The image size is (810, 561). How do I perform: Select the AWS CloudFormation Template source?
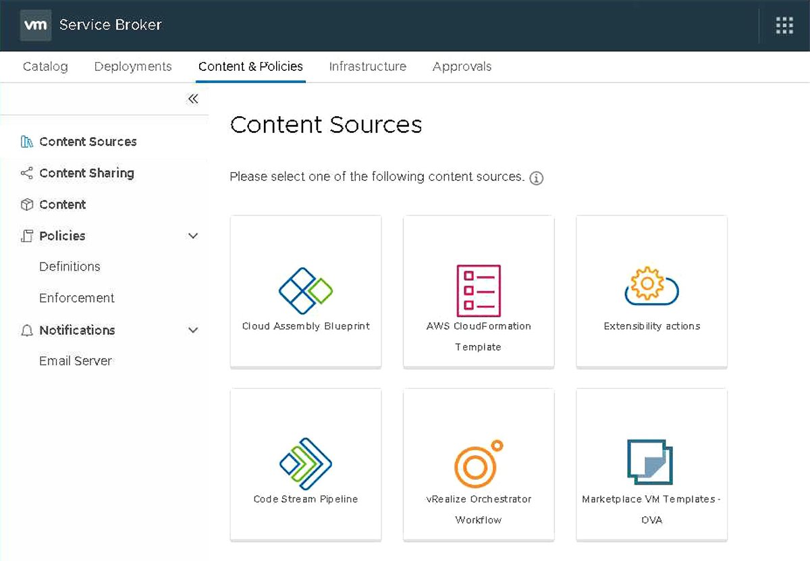pos(478,291)
